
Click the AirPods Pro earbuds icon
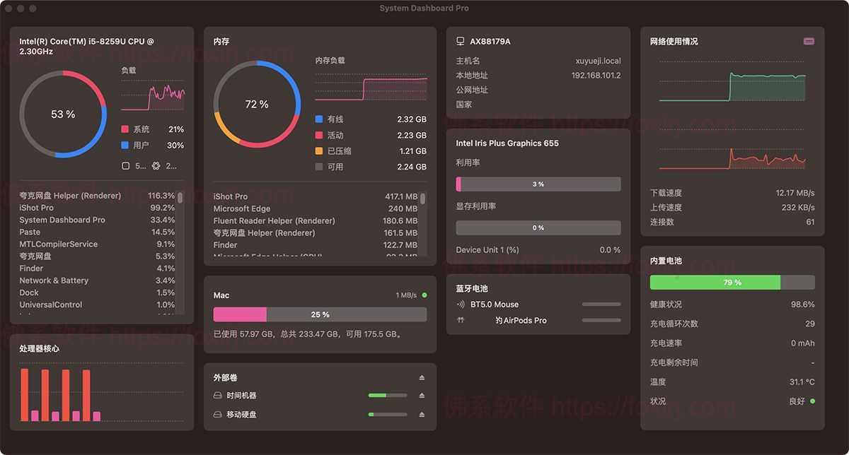pyautogui.click(x=461, y=320)
